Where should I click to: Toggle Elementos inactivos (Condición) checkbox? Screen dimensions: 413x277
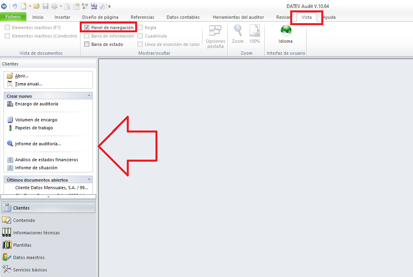pyautogui.click(x=7, y=36)
